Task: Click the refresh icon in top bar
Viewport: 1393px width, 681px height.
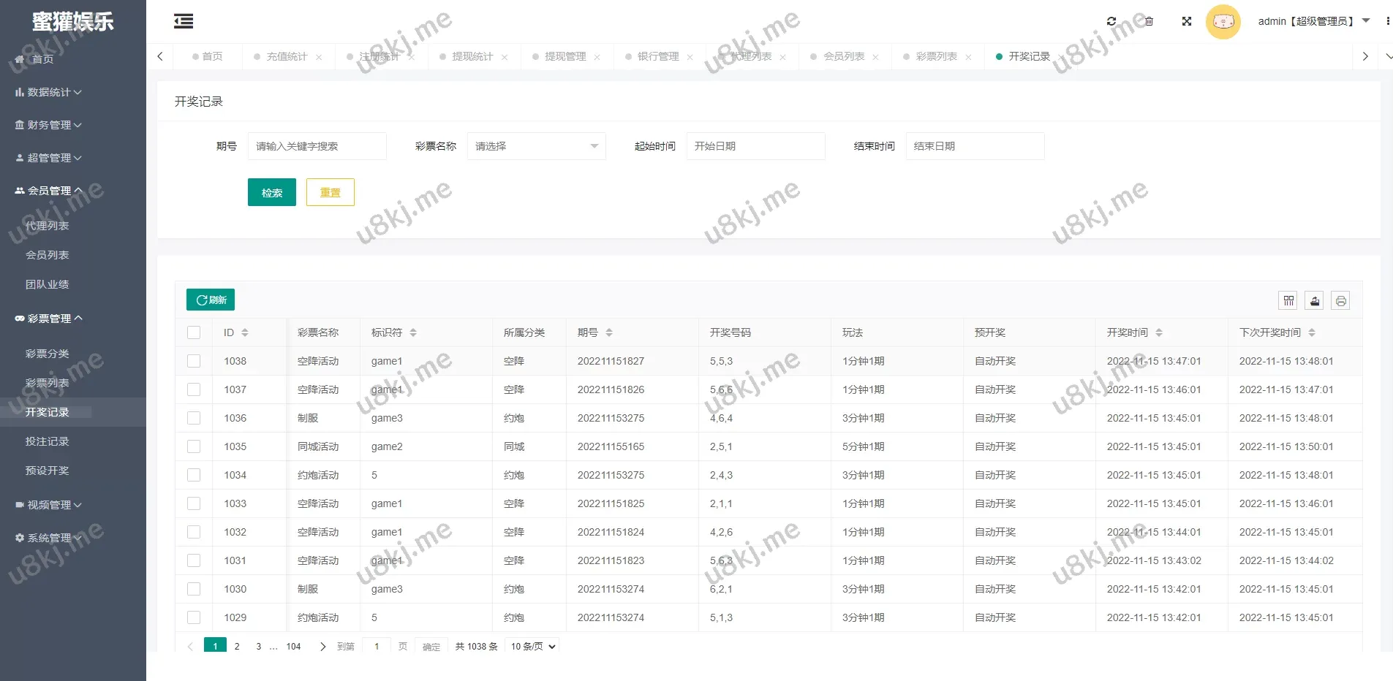Action: pos(1111,21)
